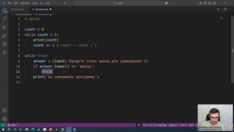Toggle the Secondary Side Bar visibility
This screenshot has height=132, width=234.
tap(214, 3)
